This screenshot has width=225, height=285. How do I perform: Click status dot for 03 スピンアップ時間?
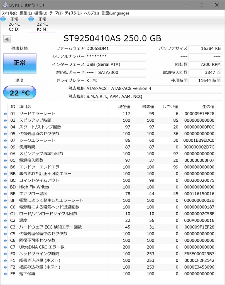tap(6, 121)
